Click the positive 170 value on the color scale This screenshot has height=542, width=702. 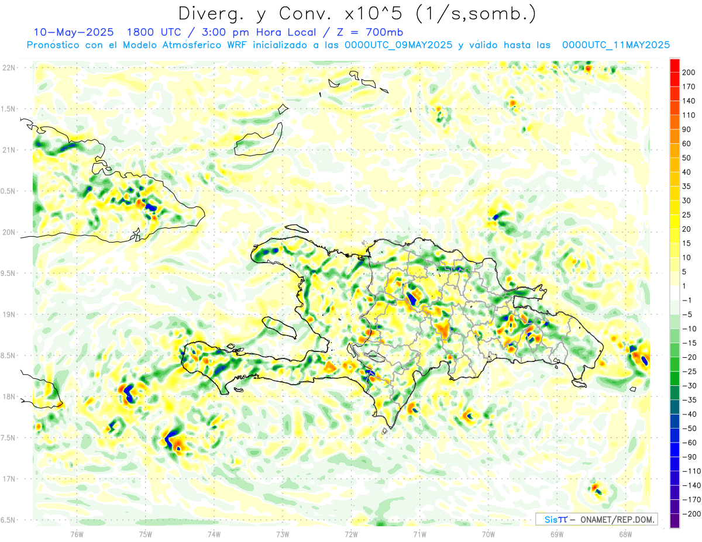click(689, 87)
